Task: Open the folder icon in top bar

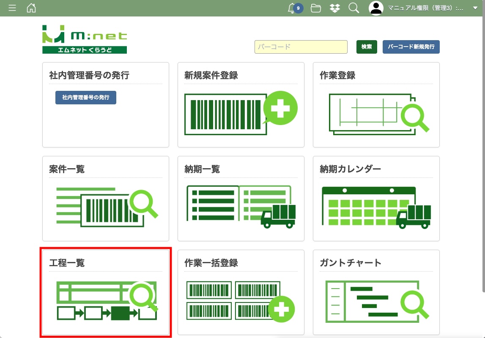Action: click(315, 8)
